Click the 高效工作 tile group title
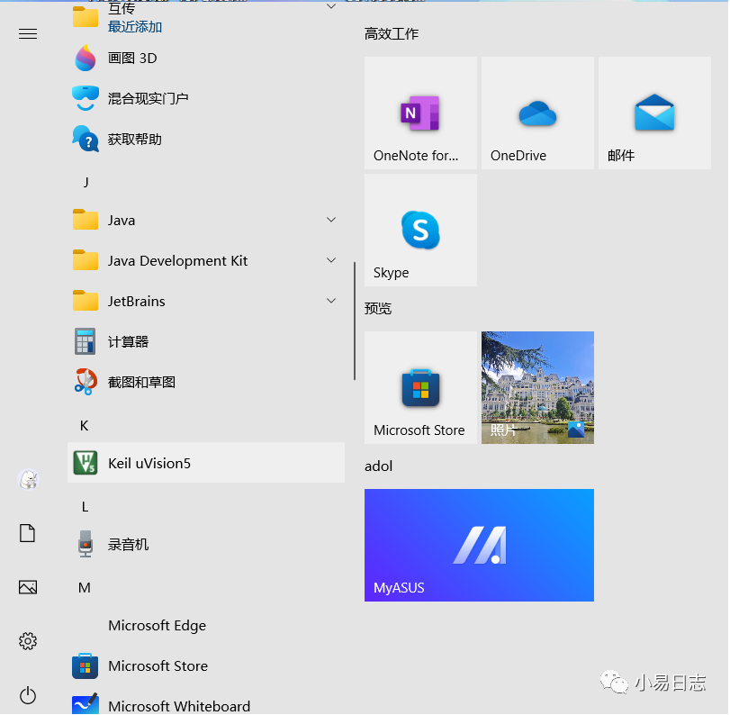 tap(392, 34)
